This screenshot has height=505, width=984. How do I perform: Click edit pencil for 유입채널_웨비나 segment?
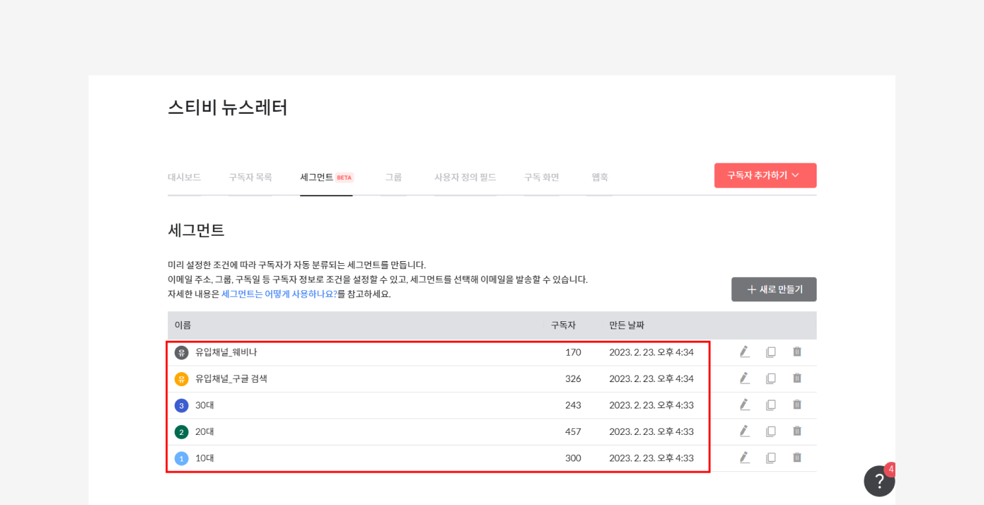click(x=745, y=352)
